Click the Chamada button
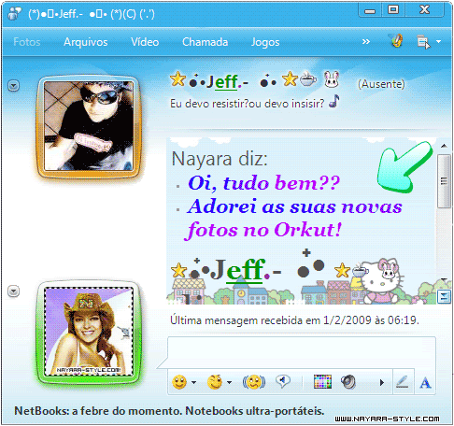This screenshot has height=426, width=454. 205,42
